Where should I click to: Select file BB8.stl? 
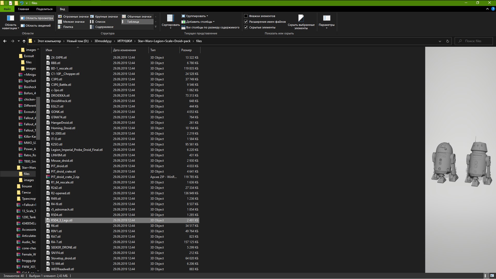tap(122, 63)
